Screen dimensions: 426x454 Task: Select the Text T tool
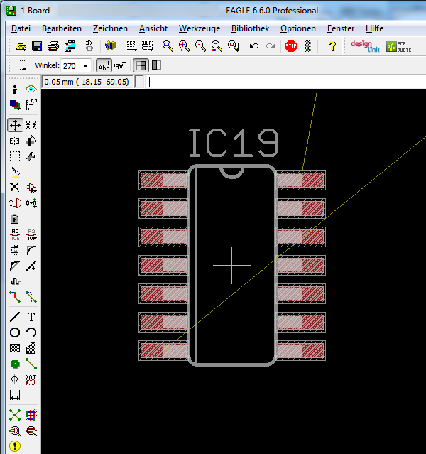(31, 317)
